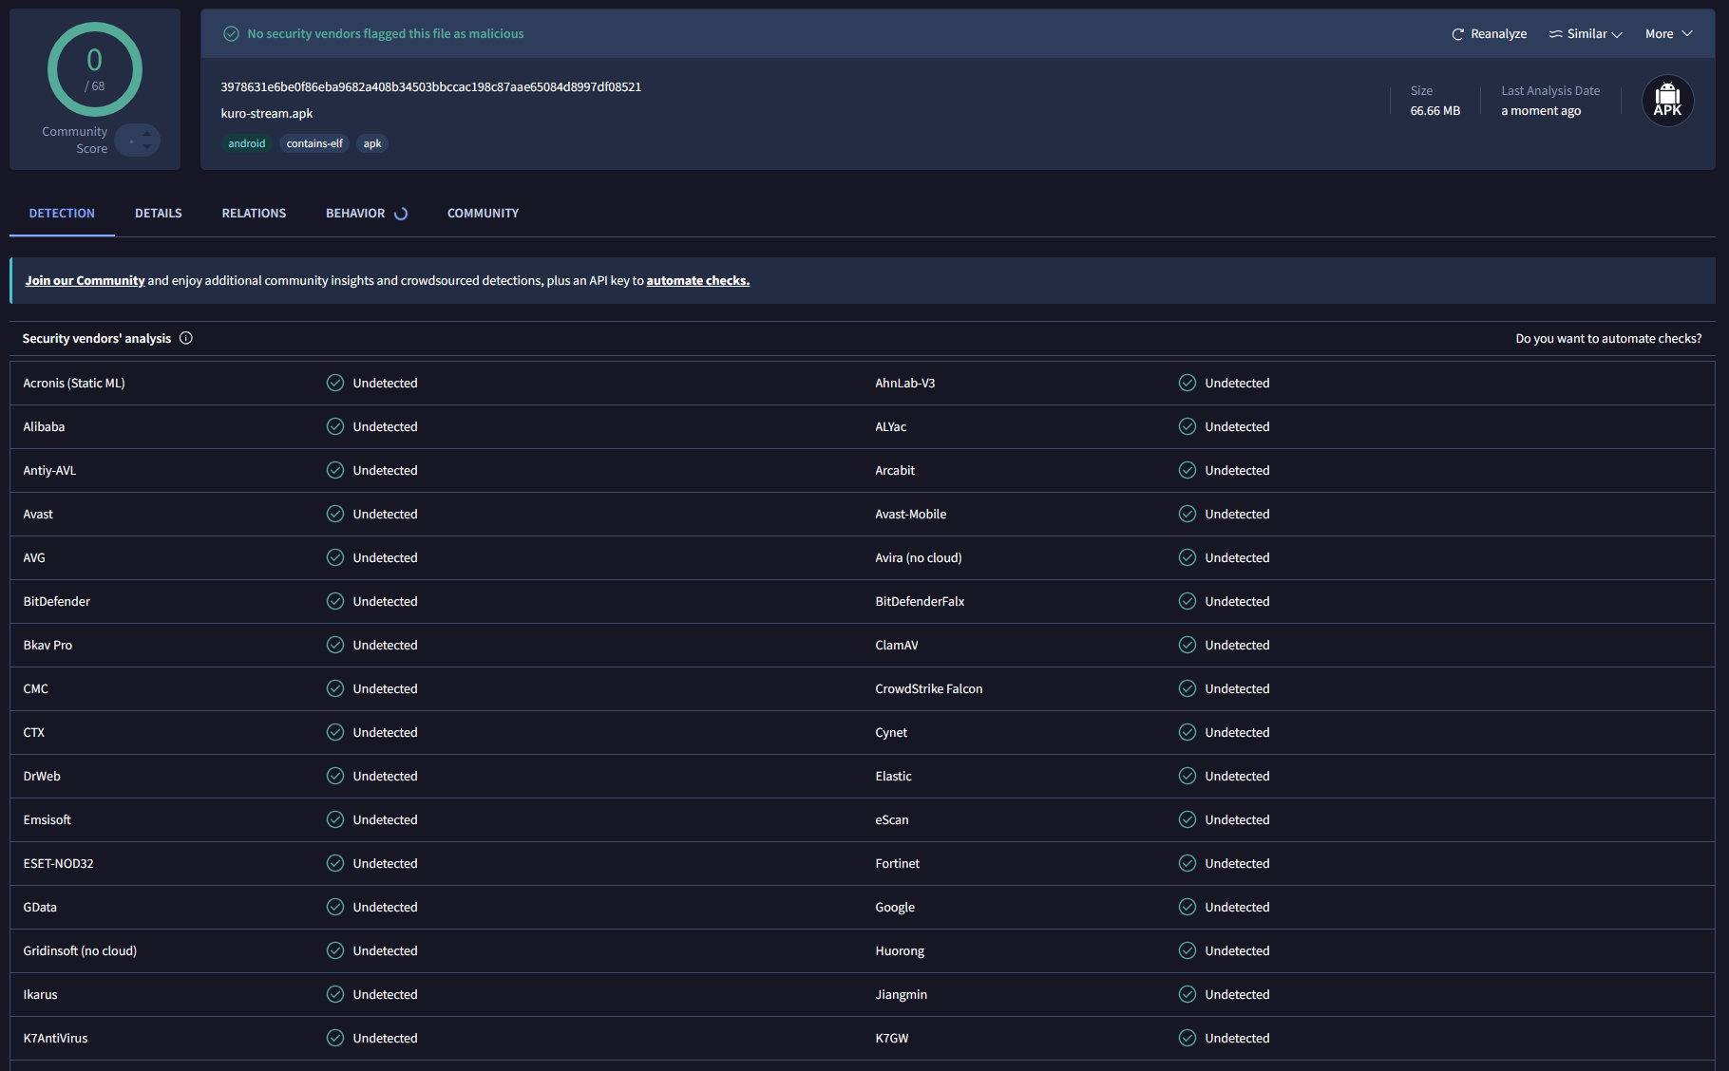The image size is (1729, 1071).
Task: Click the GData vendor name
Action: (x=40, y=907)
